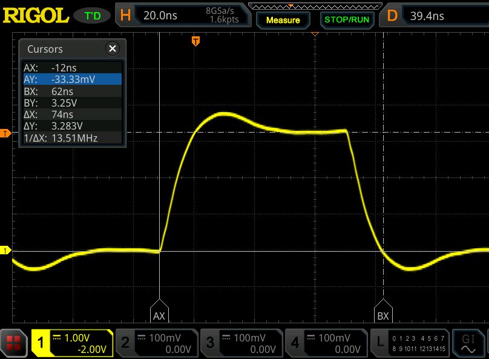
Task: Open the red function navigation grid icon
Action: coord(13,343)
